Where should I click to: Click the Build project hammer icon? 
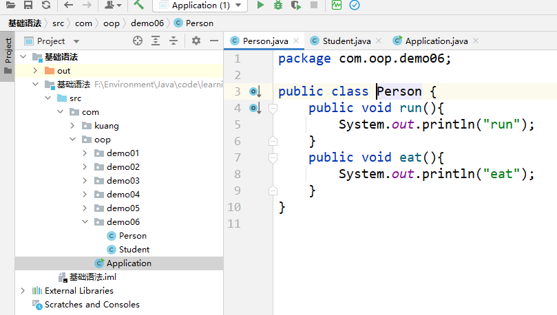click(138, 5)
